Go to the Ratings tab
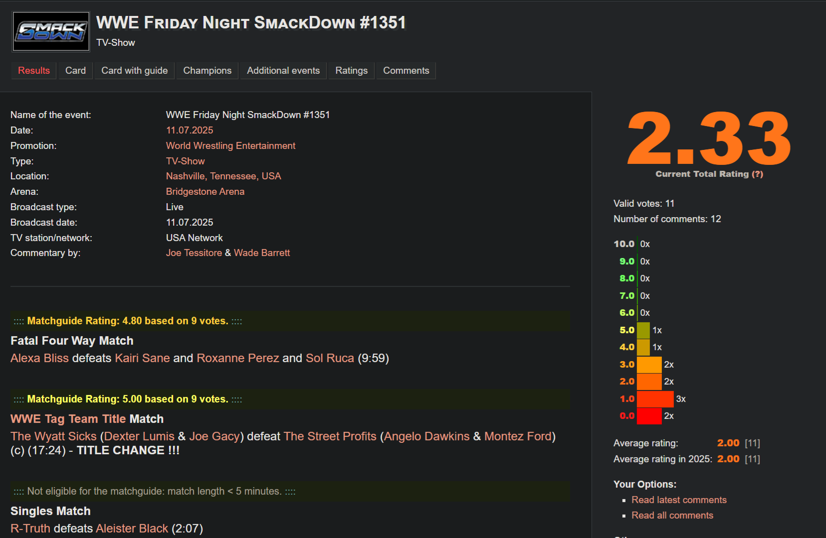 coord(352,71)
